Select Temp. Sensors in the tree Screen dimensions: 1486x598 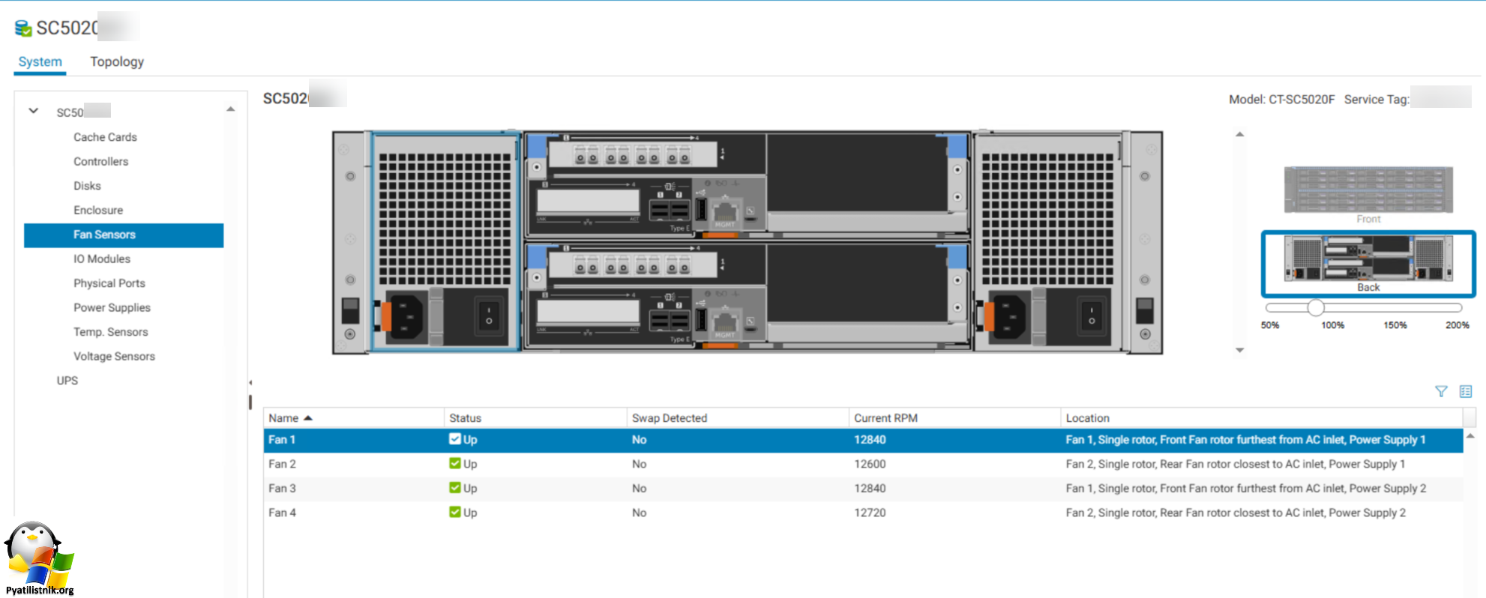111,332
